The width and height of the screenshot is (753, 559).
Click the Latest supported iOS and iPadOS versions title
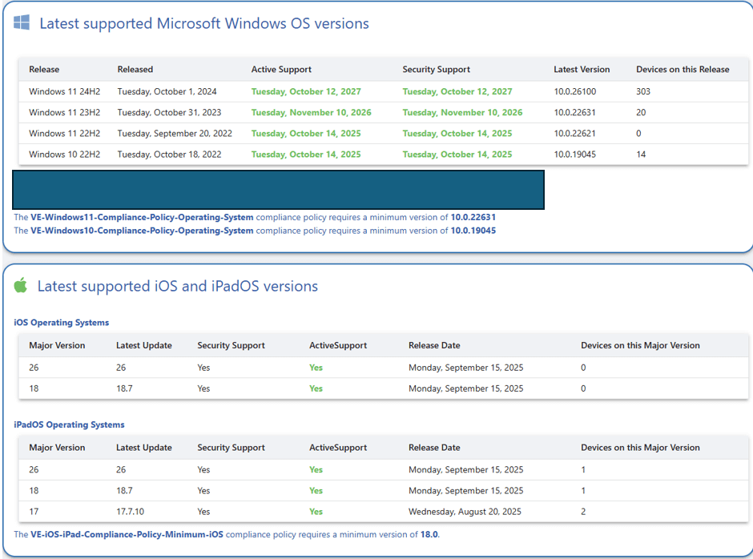[177, 286]
